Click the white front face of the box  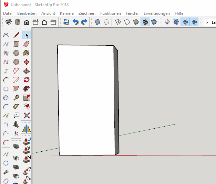[86, 100]
